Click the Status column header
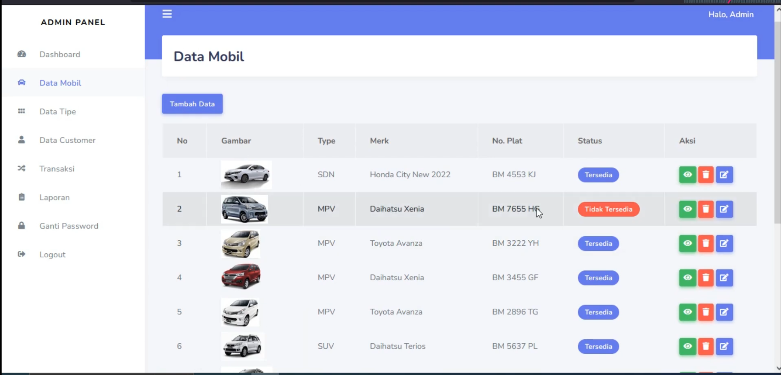Screen dimensions: 781x375 590,141
